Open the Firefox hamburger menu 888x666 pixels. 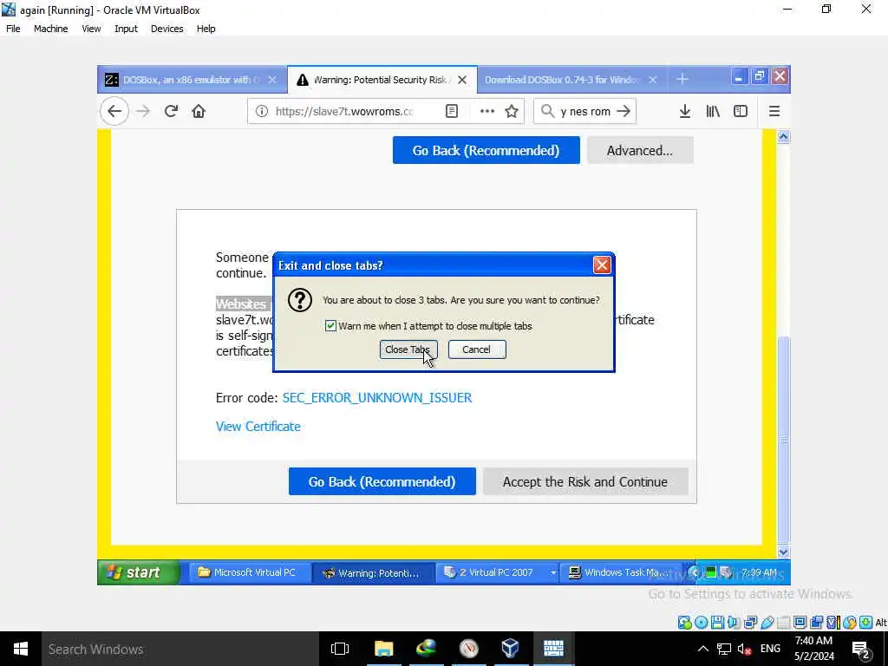774,112
